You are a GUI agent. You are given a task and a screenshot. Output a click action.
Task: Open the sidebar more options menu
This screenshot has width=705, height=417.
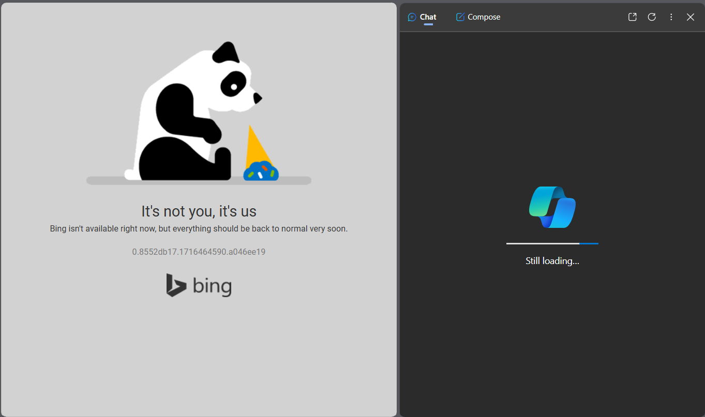[671, 17]
